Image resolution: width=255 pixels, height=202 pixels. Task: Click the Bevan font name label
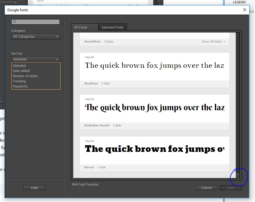[x=89, y=167]
